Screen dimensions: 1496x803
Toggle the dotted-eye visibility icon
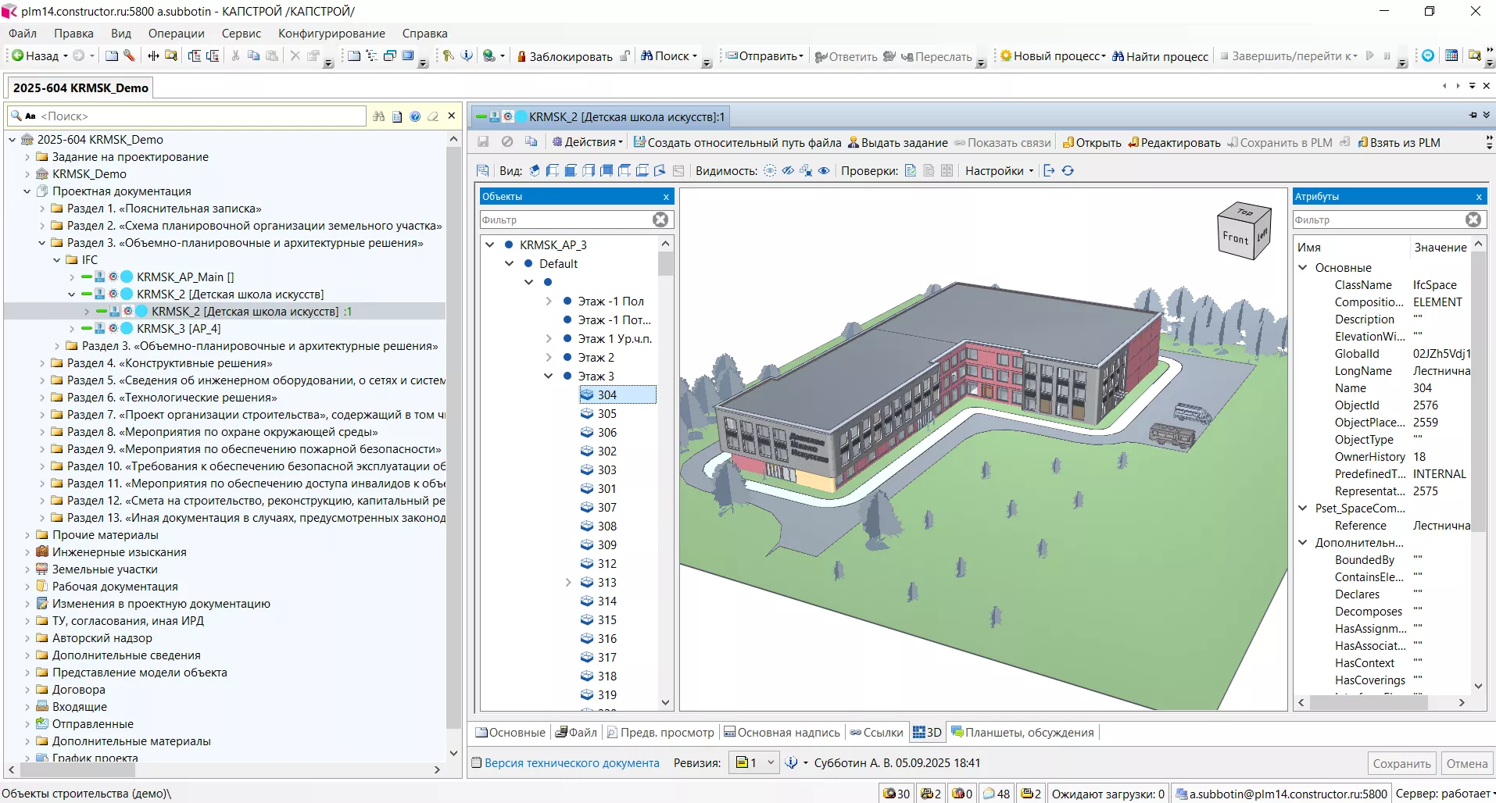(770, 171)
